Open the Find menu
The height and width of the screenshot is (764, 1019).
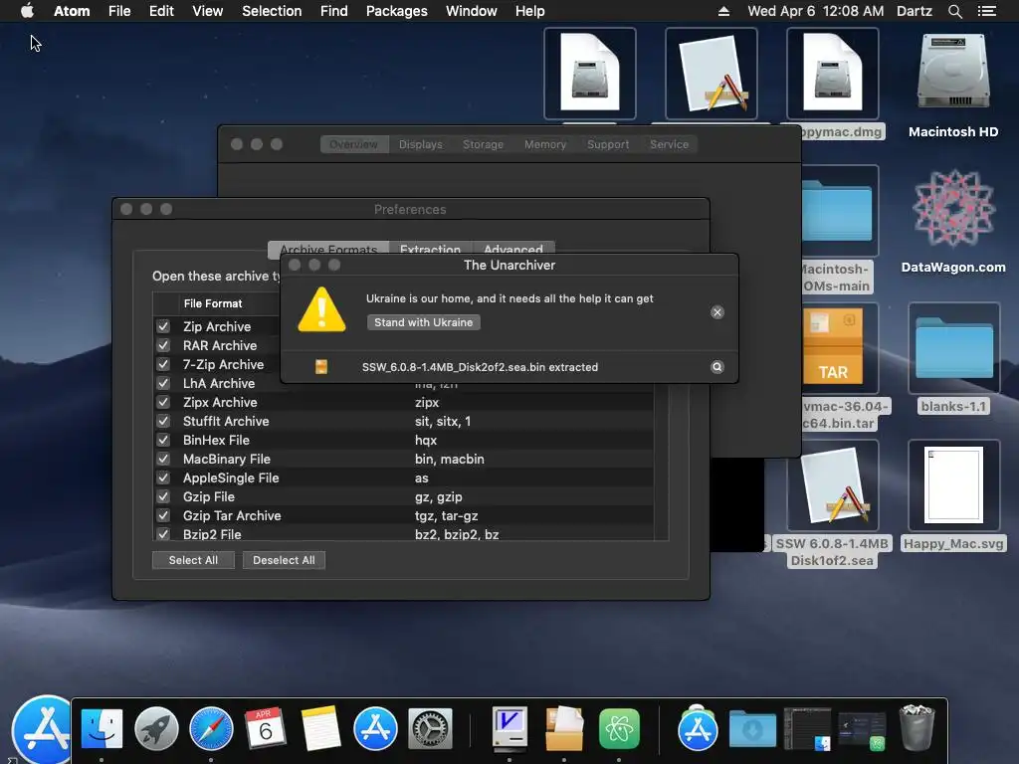334,11
